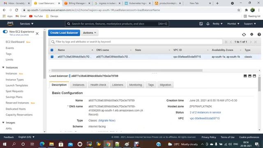Image resolution: width=263 pixels, height=148 pixels.
Task: Sort table by Name column
Action: point(61,50)
